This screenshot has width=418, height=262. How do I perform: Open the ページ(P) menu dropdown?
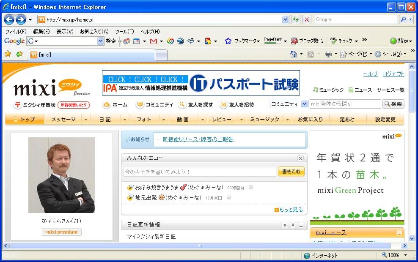click(x=371, y=54)
